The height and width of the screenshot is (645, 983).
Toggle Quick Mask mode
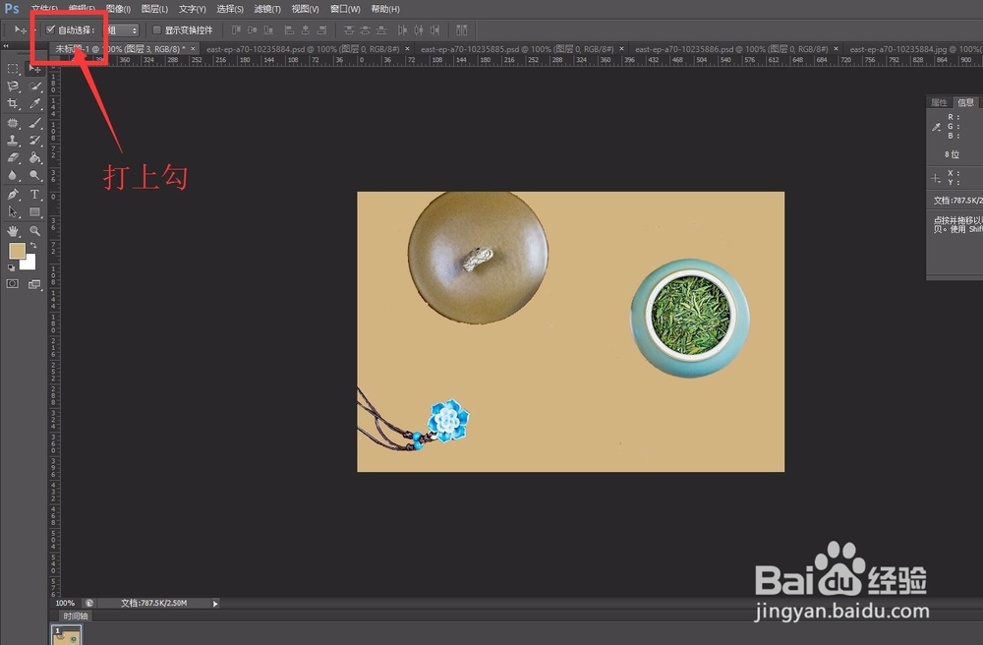(12, 284)
